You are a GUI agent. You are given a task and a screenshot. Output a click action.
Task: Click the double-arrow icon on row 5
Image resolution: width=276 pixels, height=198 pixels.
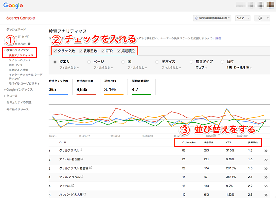point(266,187)
